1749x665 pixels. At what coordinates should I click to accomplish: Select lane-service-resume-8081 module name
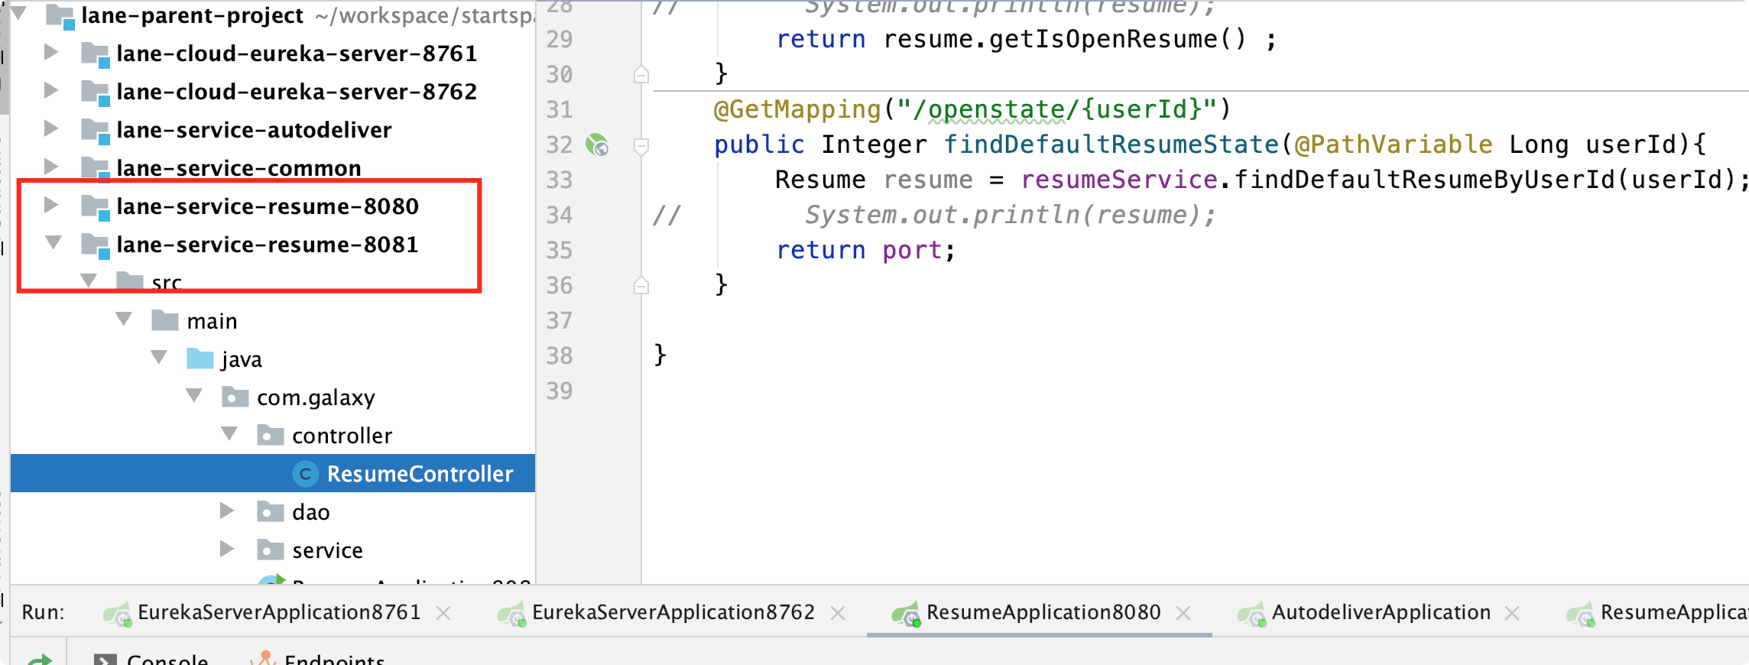tap(268, 244)
